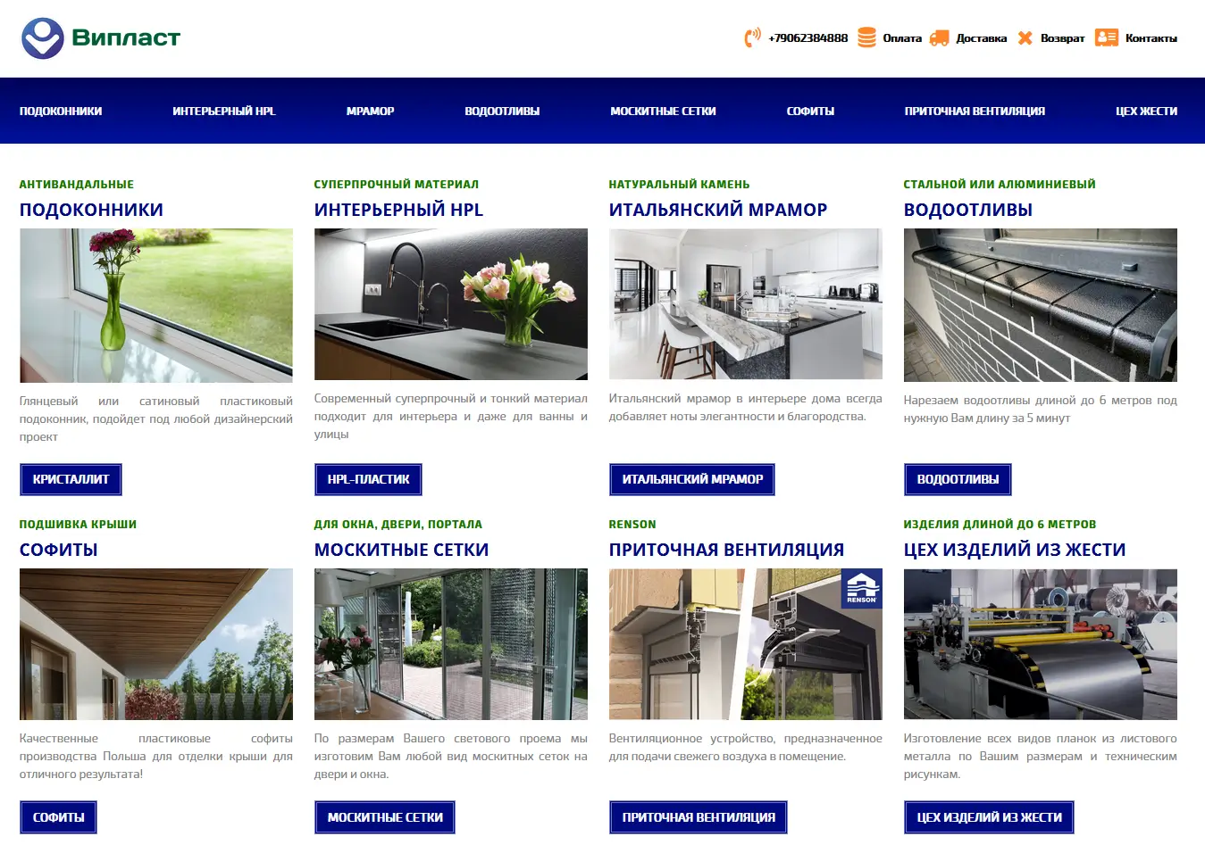Open the sheet metal workshop photo

click(x=1041, y=644)
